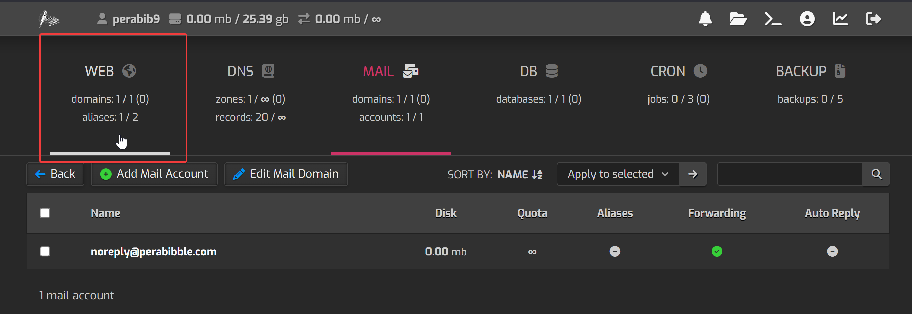The width and height of the screenshot is (912, 314).
Task: Open the Sort By Name menu
Action: click(519, 174)
